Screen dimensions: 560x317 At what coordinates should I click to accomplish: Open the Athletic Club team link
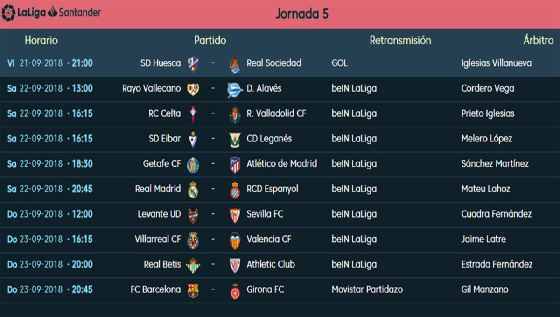(271, 264)
